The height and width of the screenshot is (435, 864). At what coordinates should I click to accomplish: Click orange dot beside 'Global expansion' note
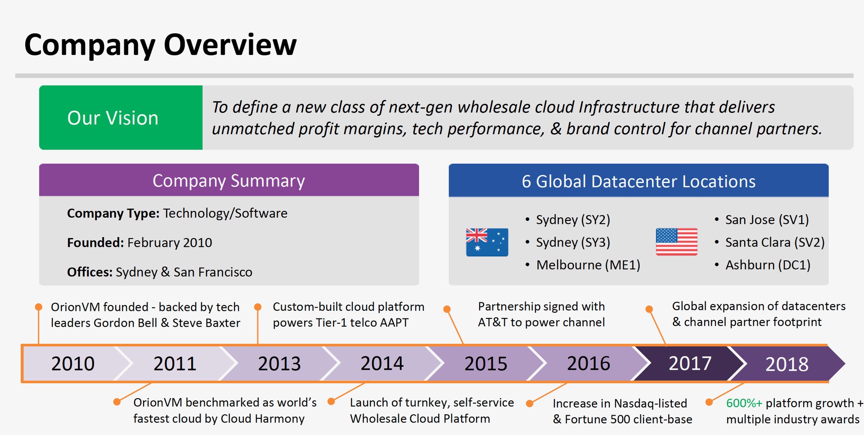(649, 309)
